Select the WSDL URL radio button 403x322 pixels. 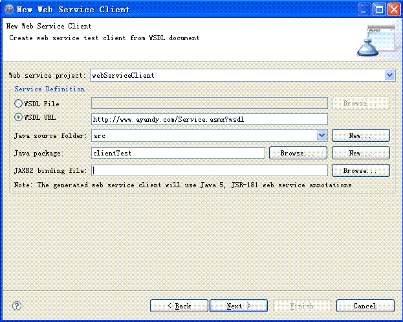(18, 117)
